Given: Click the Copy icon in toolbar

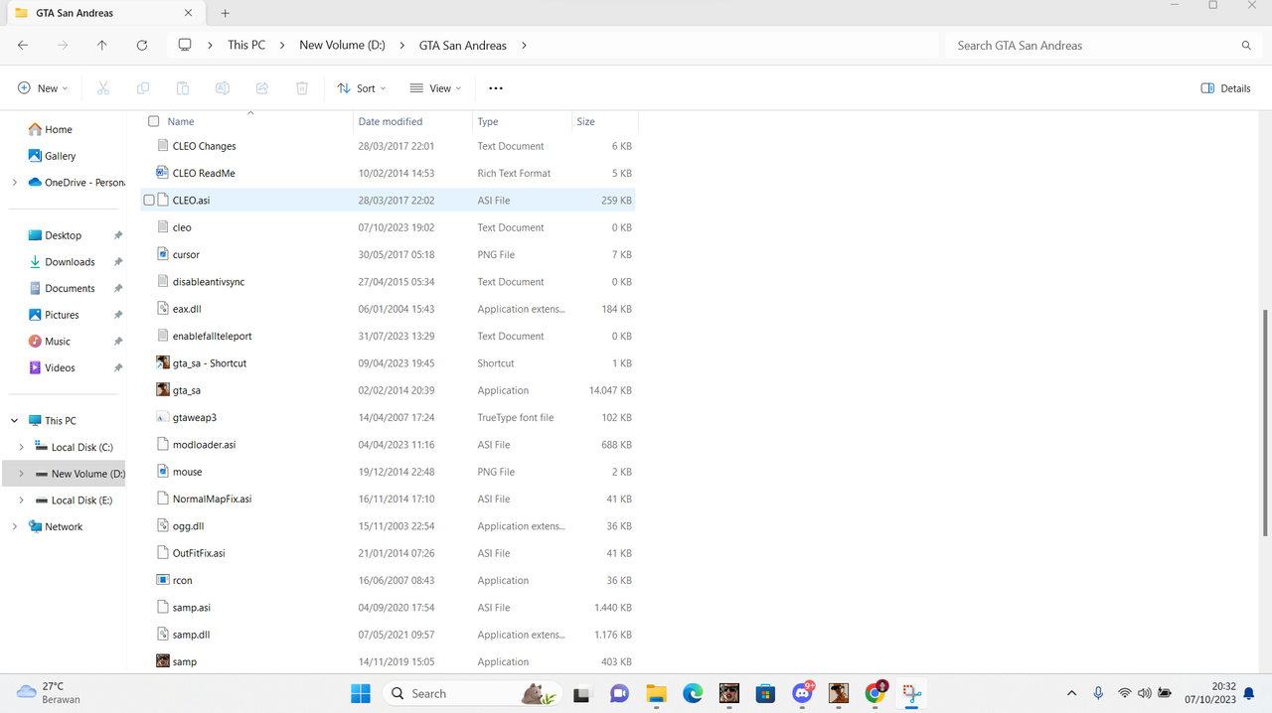Looking at the screenshot, I should pyautogui.click(x=143, y=88).
